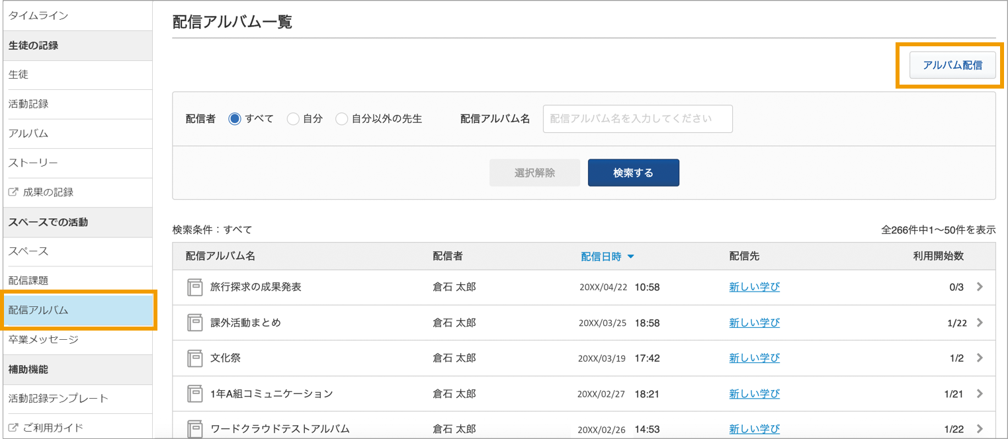The width and height of the screenshot is (1008, 439).
Task: Open 新しい学び link in 課外活動まとめ row
Action: pyautogui.click(x=755, y=323)
